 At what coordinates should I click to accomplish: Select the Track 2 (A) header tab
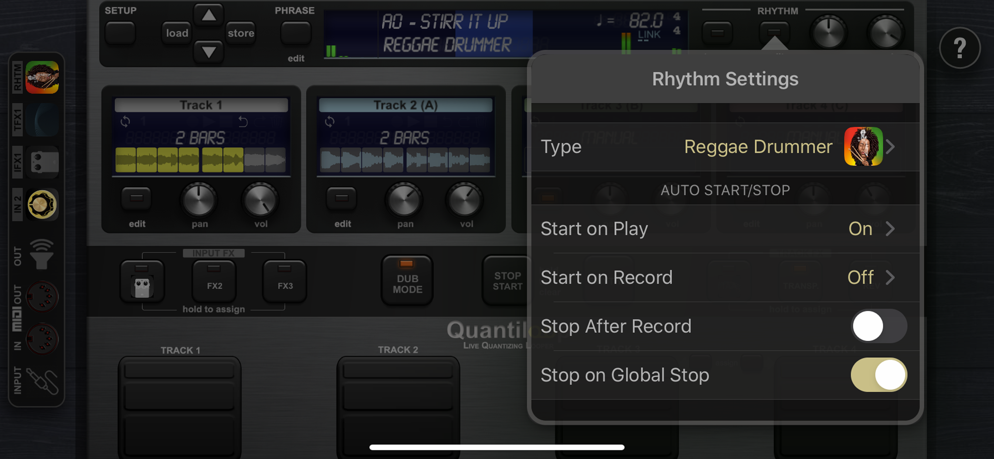(x=405, y=105)
